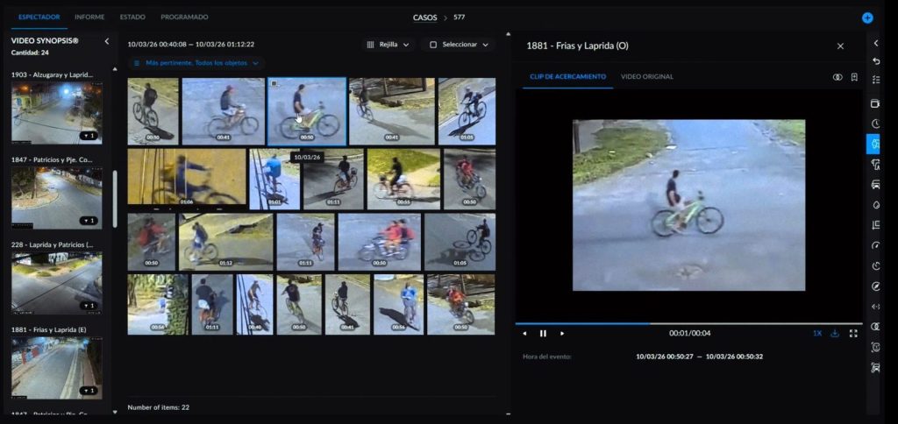Download the clip using the download icon
898x424 pixels.
click(x=835, y=333)
